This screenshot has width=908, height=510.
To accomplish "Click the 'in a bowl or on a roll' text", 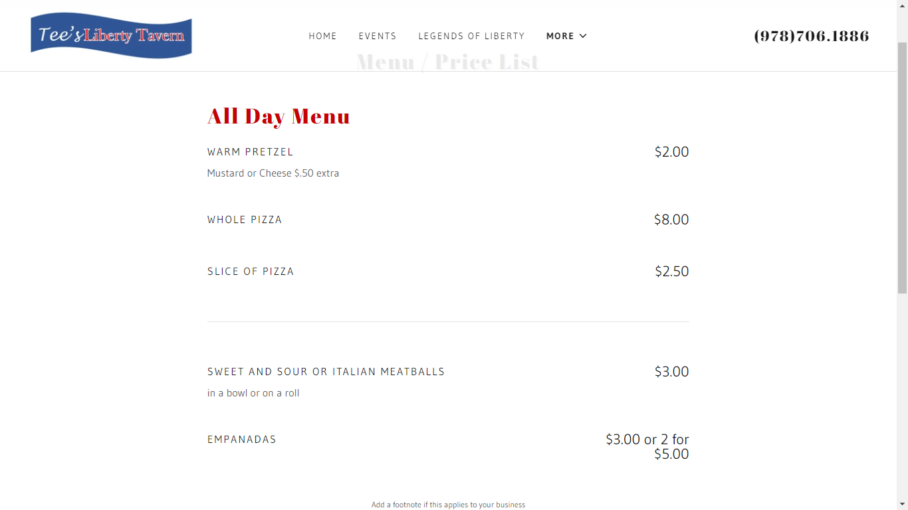I will click(253, 393).
